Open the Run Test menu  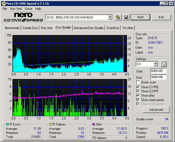(16, 9)
